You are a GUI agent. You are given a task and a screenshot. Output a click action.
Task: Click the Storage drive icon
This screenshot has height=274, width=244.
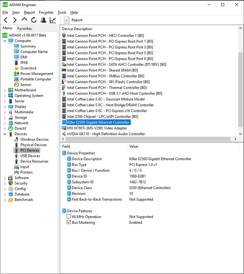(11, 118)
